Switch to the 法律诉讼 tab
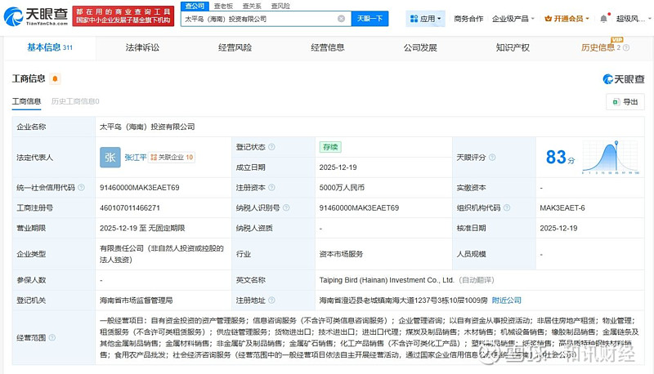Image resolution: width=654 pixels, height=374 pixels. (142, 47)
